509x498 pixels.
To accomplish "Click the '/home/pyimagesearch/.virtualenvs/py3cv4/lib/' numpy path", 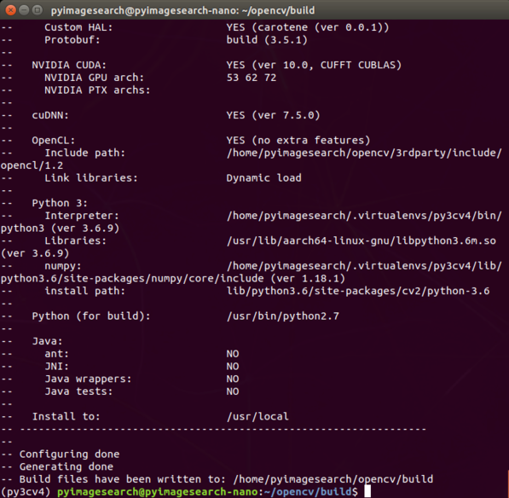I will [x=364, y=266].
